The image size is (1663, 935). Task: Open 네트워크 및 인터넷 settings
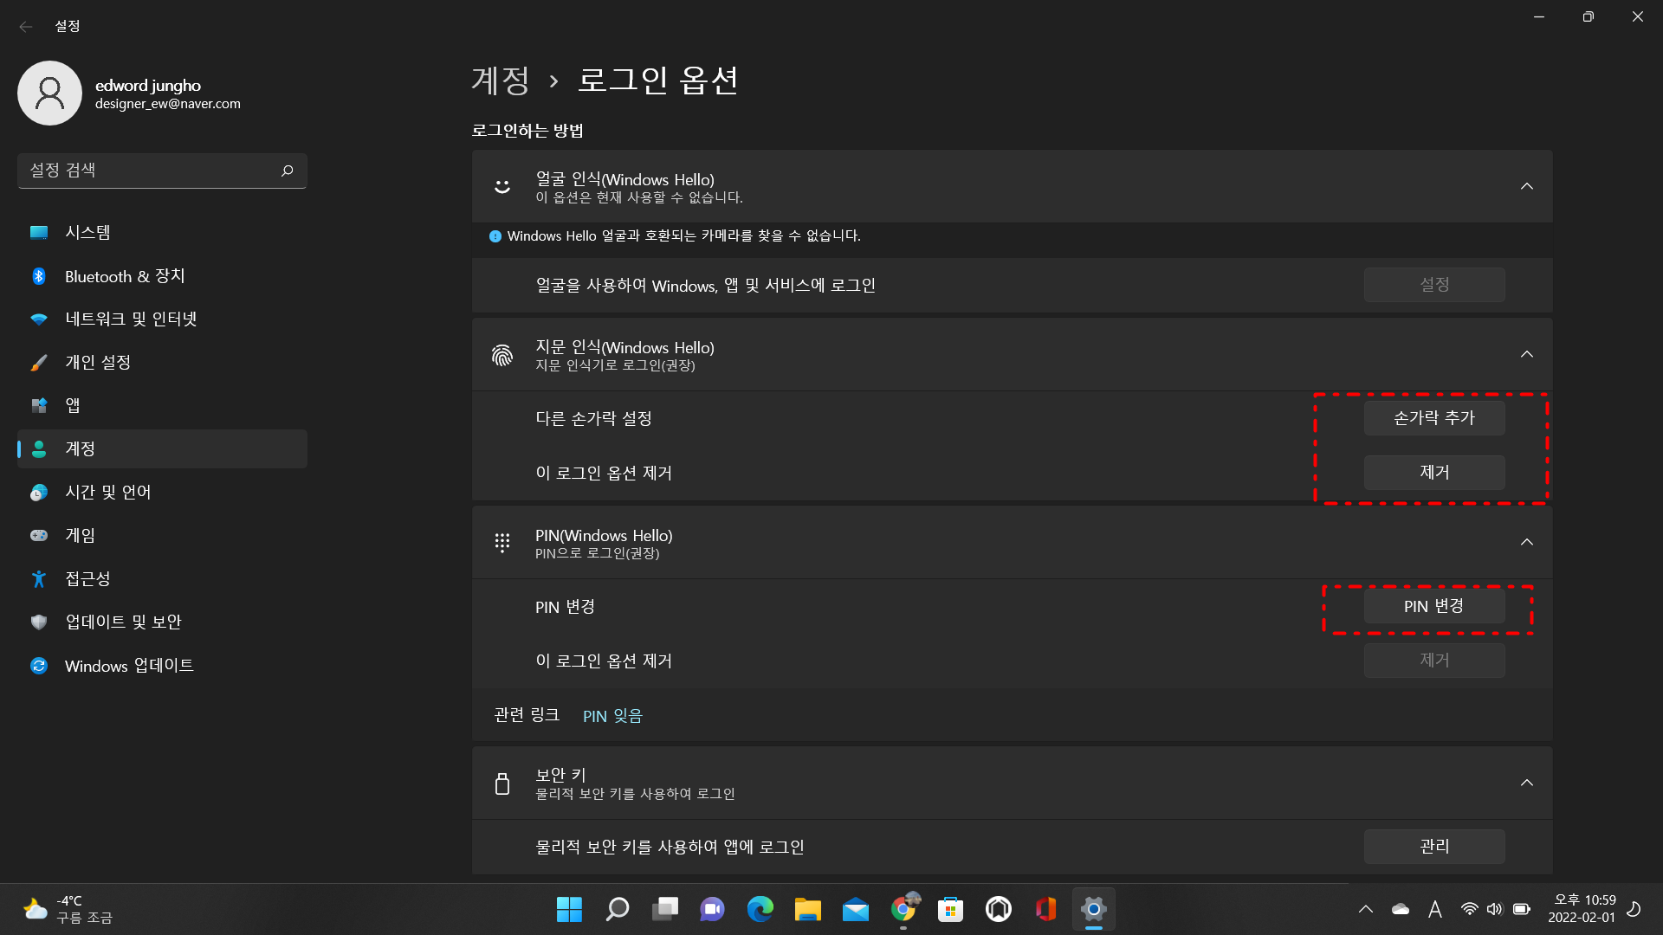(x=131, y=319)
